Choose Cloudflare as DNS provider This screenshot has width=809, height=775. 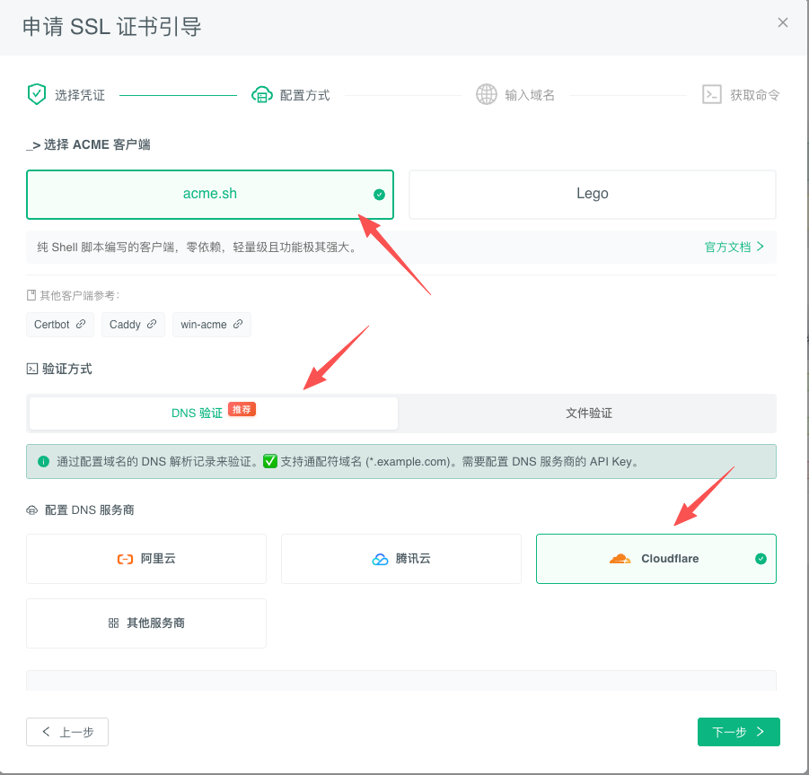tap(656, 559)
